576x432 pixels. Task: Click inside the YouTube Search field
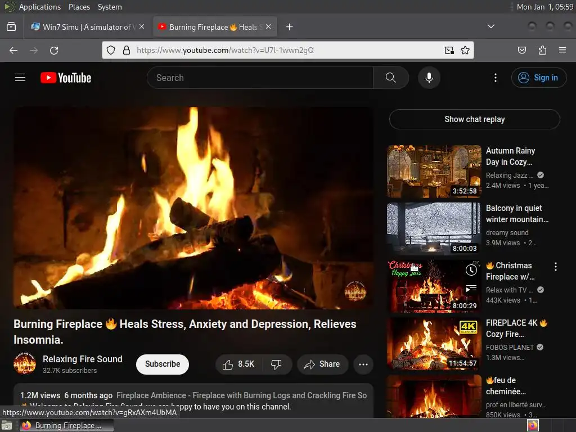click(x=260, y=78)
